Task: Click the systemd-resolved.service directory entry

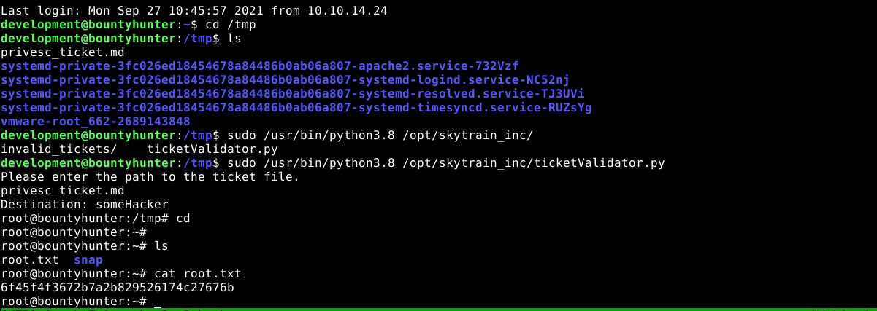Action: point(292,94)
